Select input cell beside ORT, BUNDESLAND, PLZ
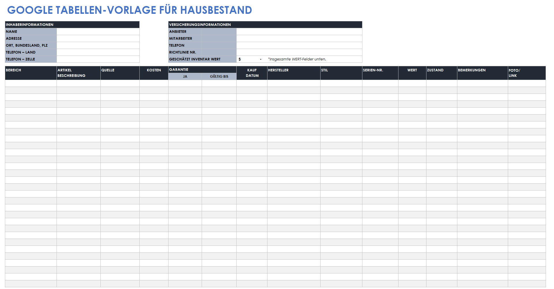The height and width of the screenshot is (289, 554). click(x=98, y=45)
